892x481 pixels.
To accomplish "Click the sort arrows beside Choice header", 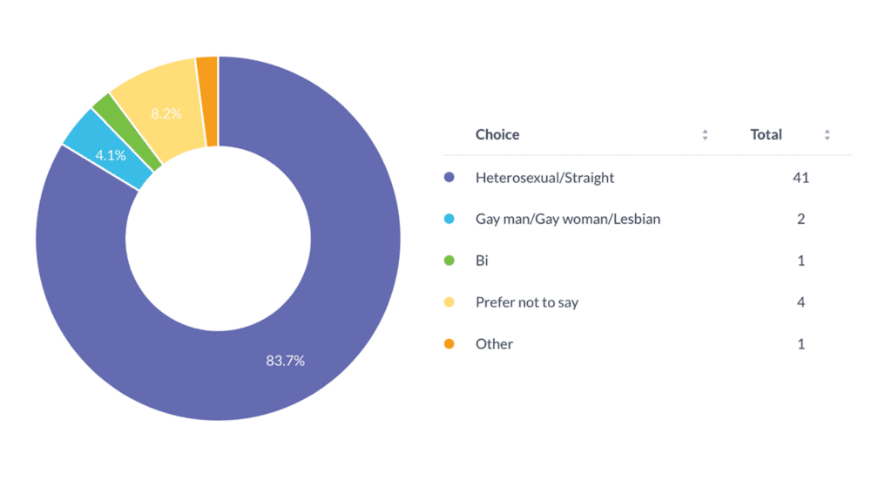I will 705,135.
